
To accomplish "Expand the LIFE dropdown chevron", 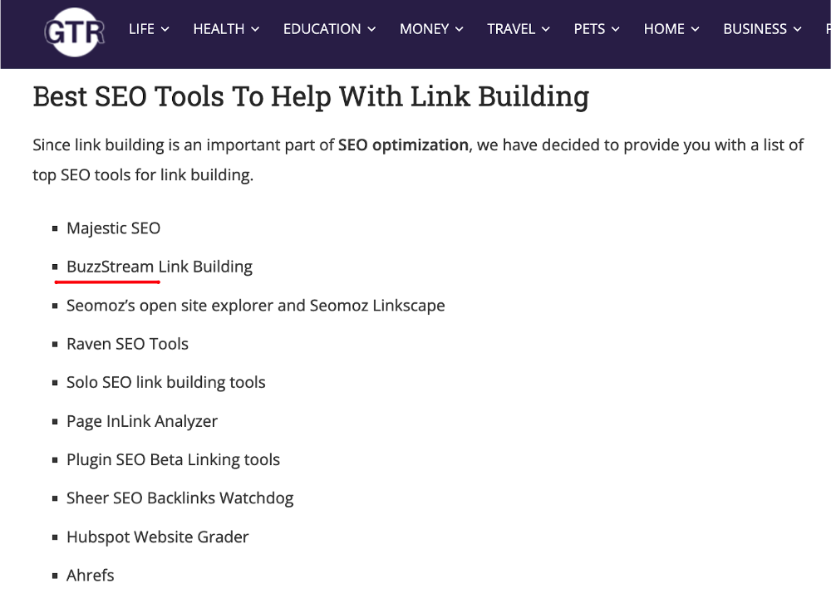I will click(x=166, y=28).
